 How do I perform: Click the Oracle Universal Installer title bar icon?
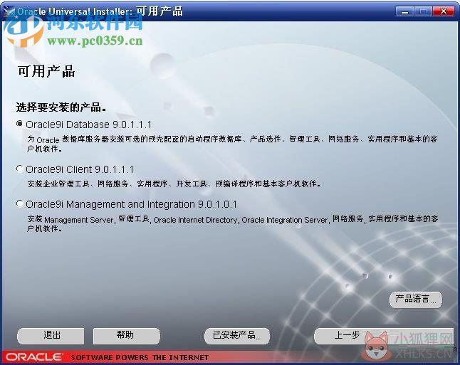click(x=9, y=11)
